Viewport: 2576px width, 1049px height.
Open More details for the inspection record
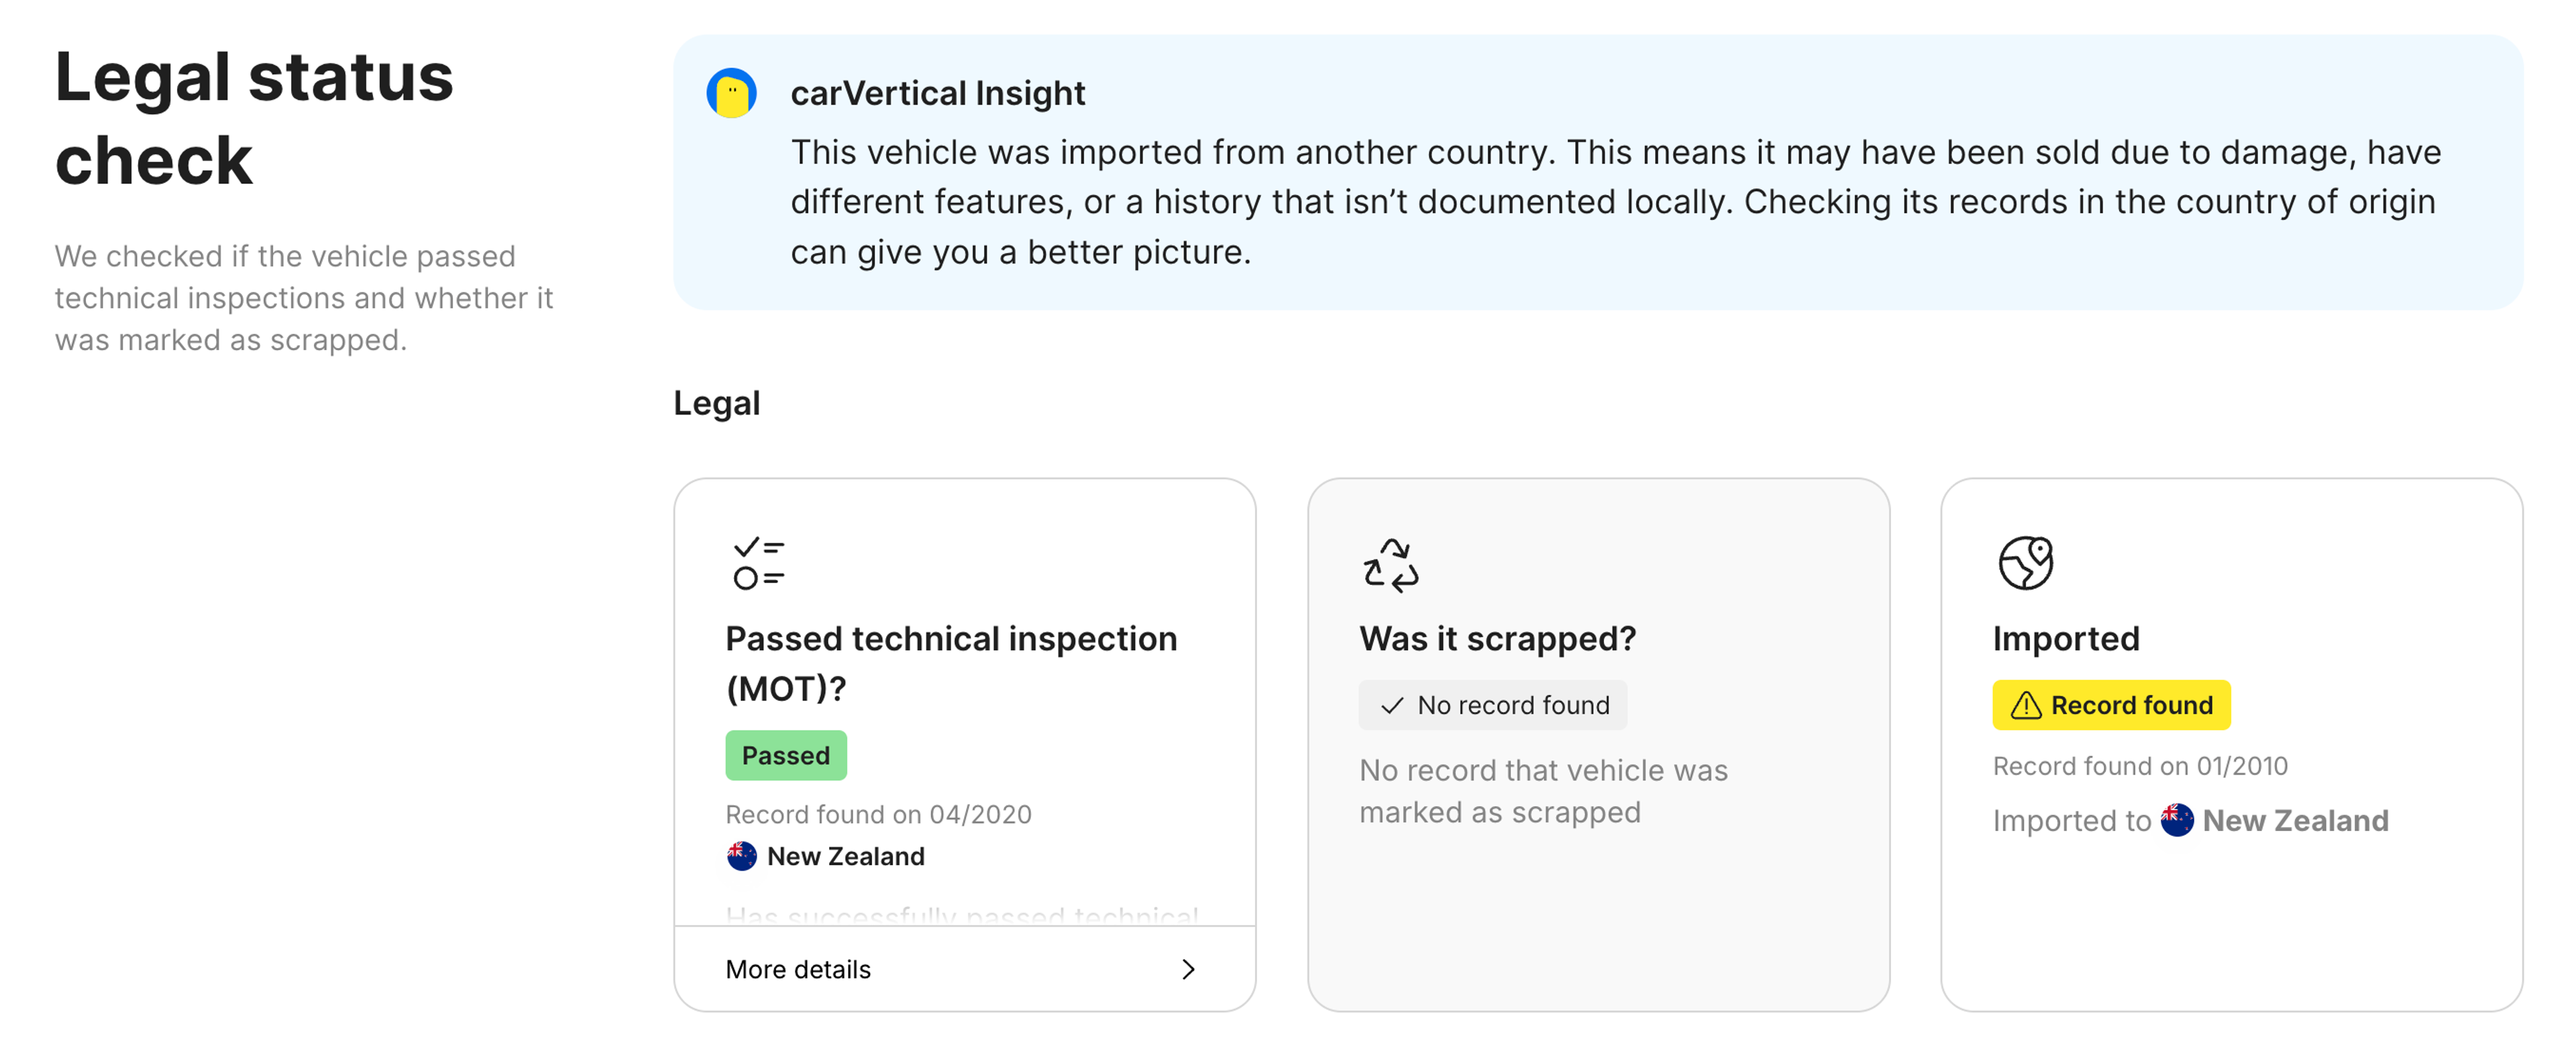797,969
